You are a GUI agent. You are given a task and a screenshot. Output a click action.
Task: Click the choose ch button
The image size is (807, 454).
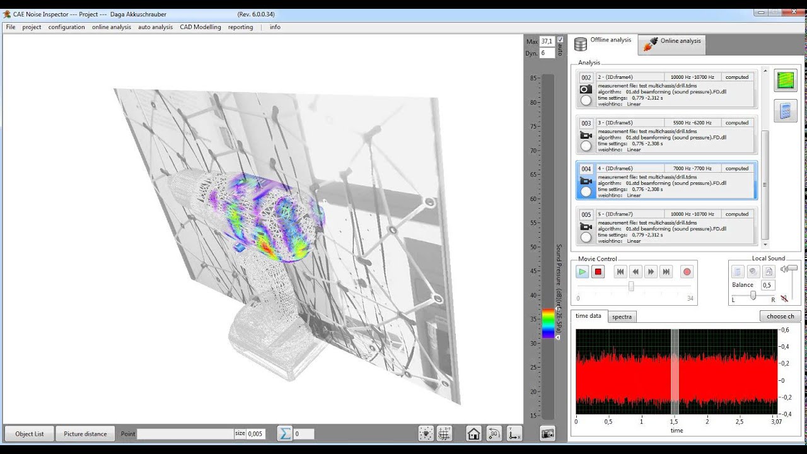point(781,316)
